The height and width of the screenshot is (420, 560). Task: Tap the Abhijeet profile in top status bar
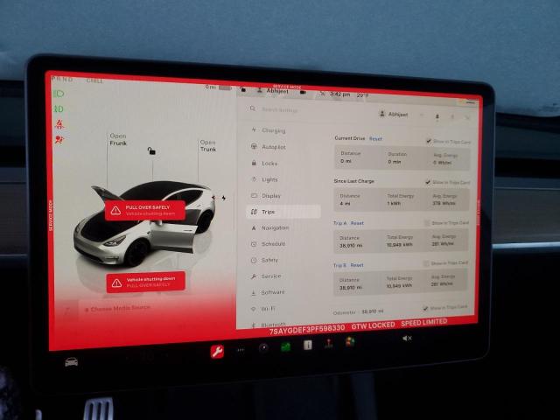pyautogui.click(x=273, y=91)
